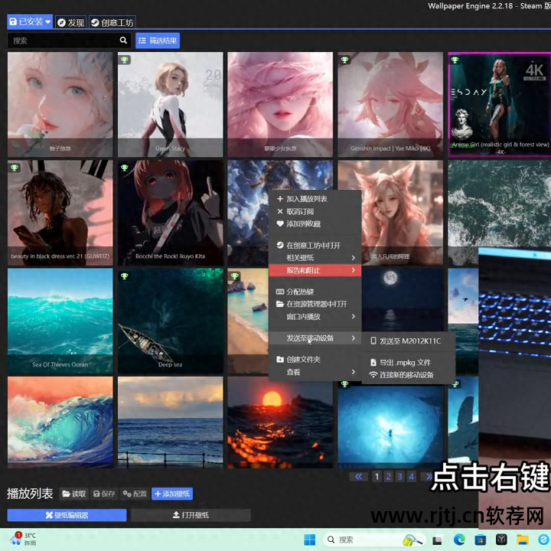Click the heart icon beside 添加到收藏
The height and width of the screenshot is (551, 551).
(x=280, y=223)
